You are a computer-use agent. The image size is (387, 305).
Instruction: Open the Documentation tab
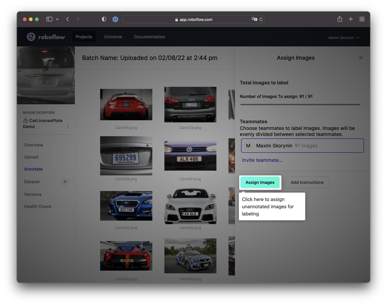[x=150, y=37]
